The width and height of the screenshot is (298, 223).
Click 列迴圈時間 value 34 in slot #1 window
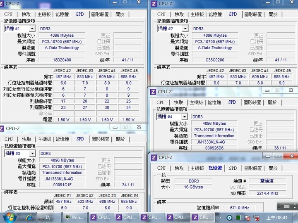point(129,107)
